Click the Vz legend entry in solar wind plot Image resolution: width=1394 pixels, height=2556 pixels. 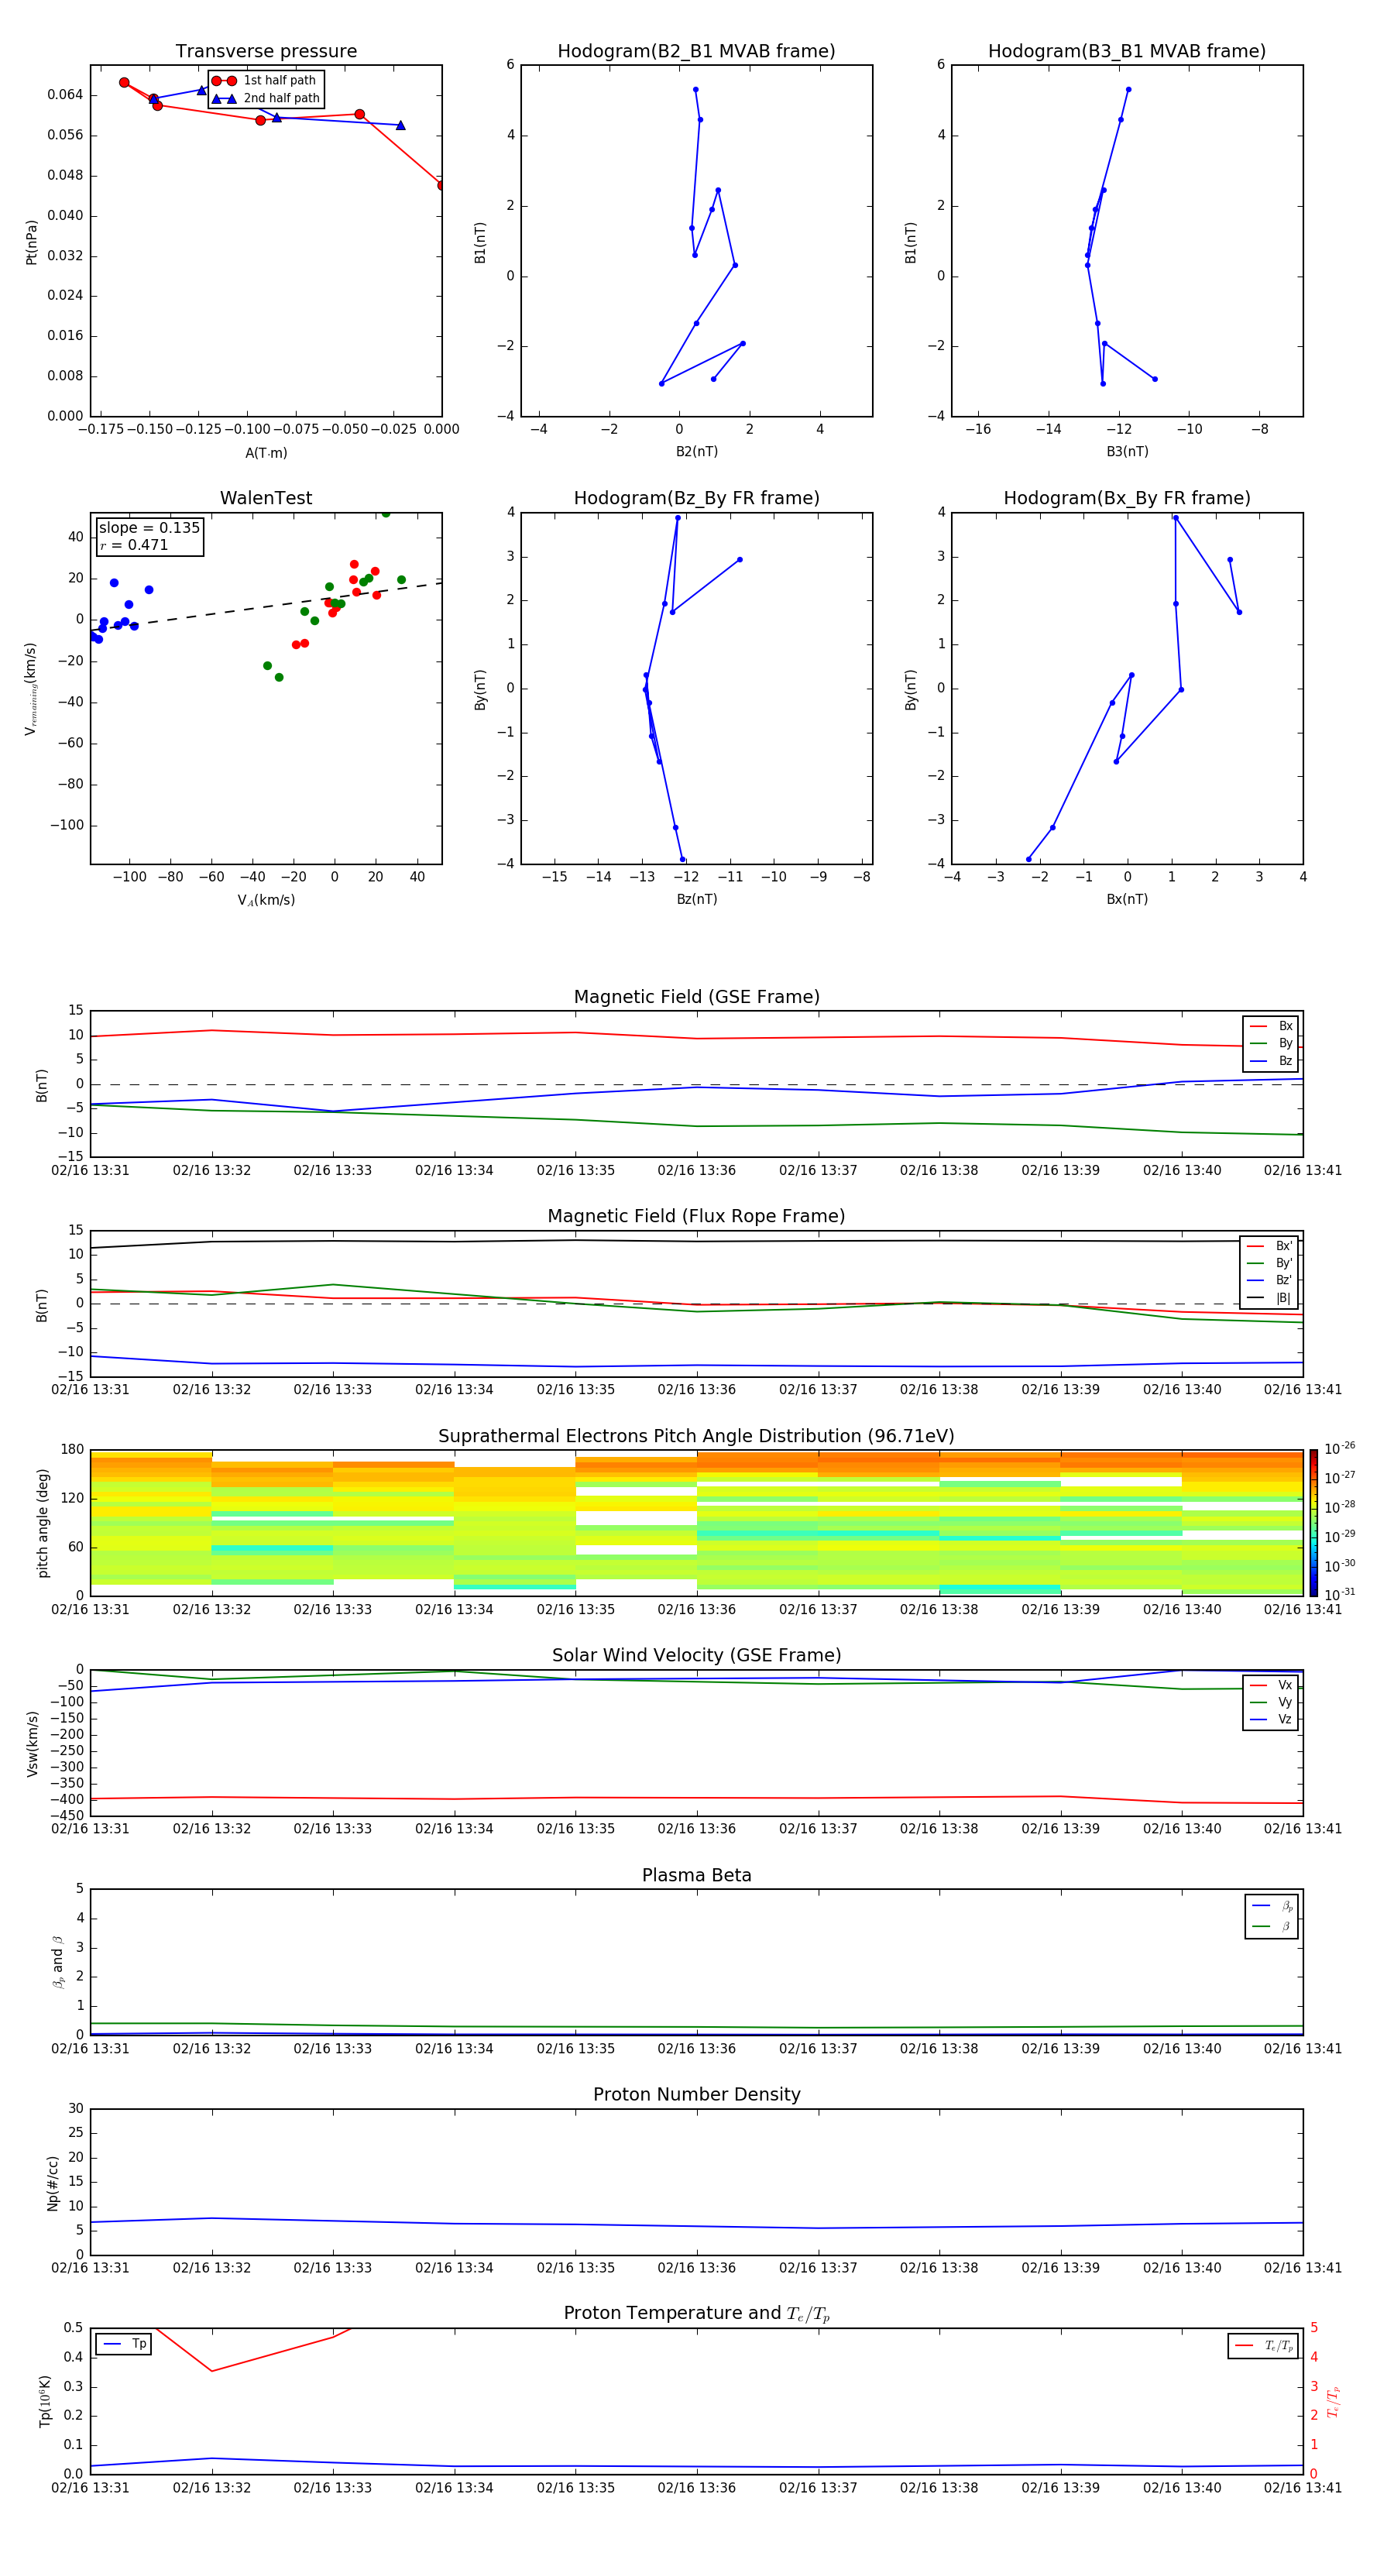[x=1271, y=1719]
